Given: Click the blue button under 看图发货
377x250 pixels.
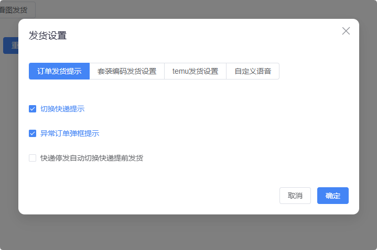Looking at the screenshot, I should tap(10, 46).
